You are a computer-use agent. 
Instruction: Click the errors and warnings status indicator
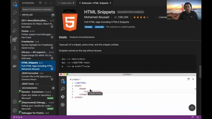coord(18,117)
